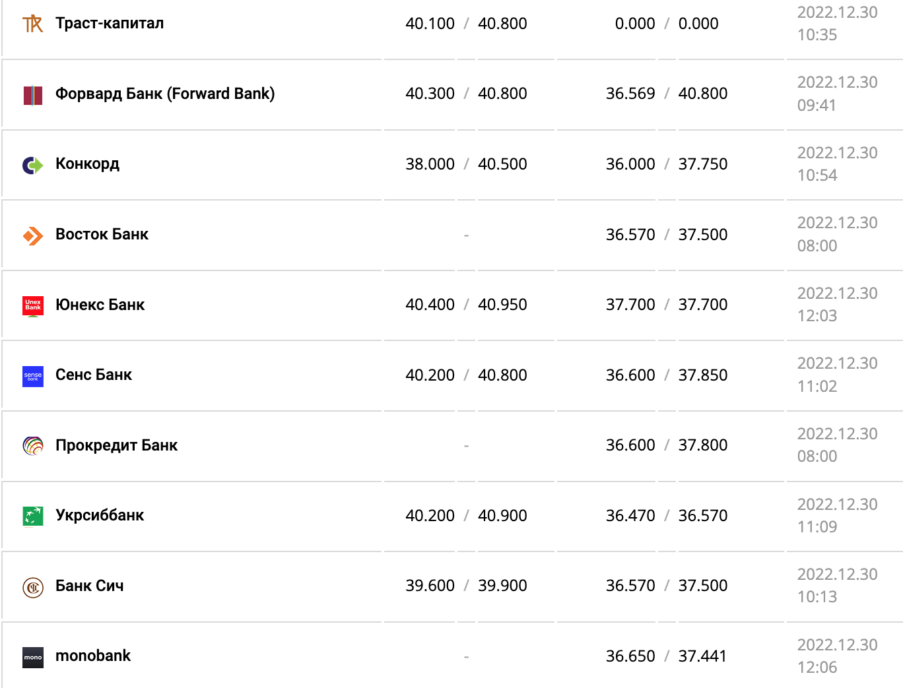Click the Банк Сич round logo

[32, 587]
